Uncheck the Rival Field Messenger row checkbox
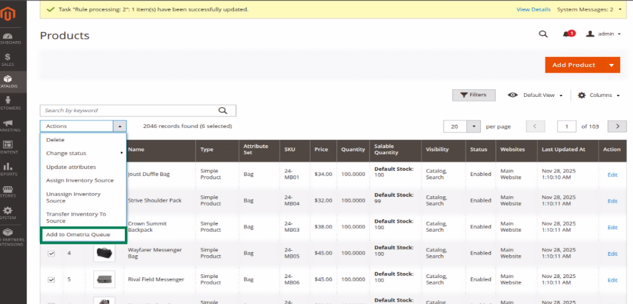The image size is (633, 304). pyautogui.click(x=51, y=279)
